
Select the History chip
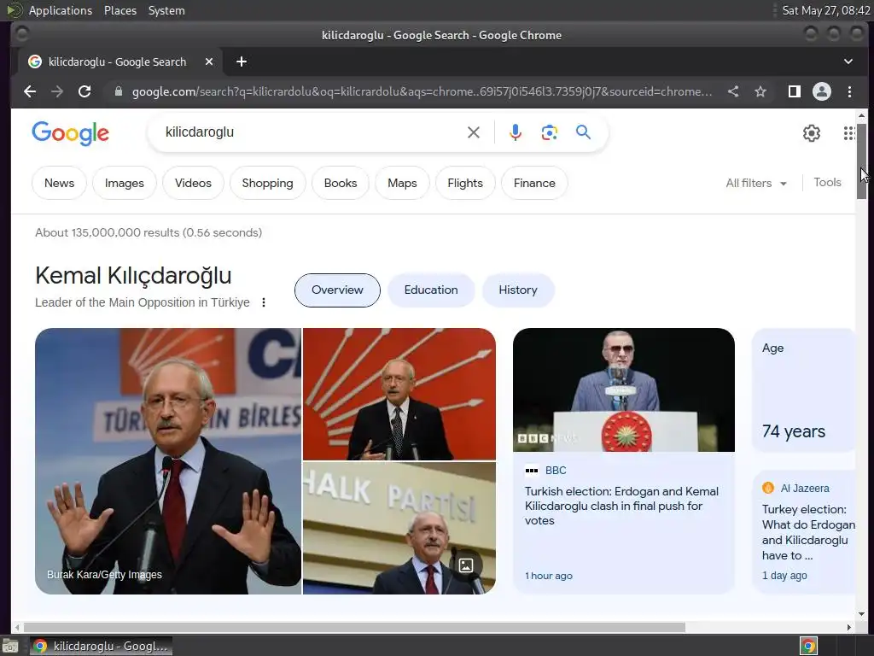518,290
